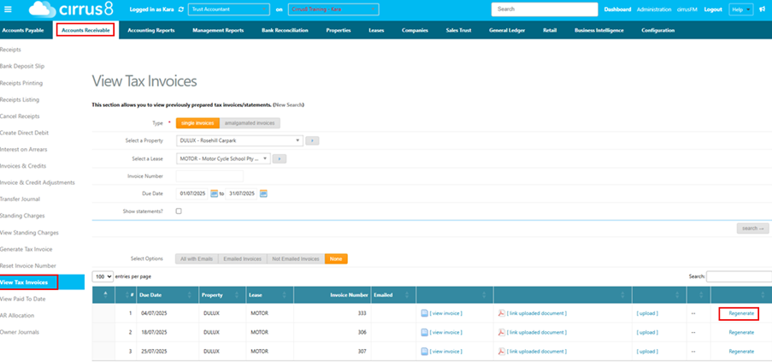
Task: Open the Due Date end calendar icon
Action: point(263,193)
